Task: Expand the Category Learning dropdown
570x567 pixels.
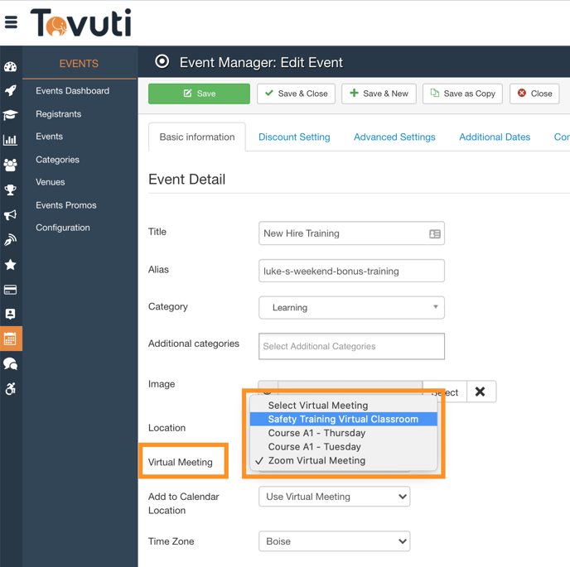Action: click(351, 307)
